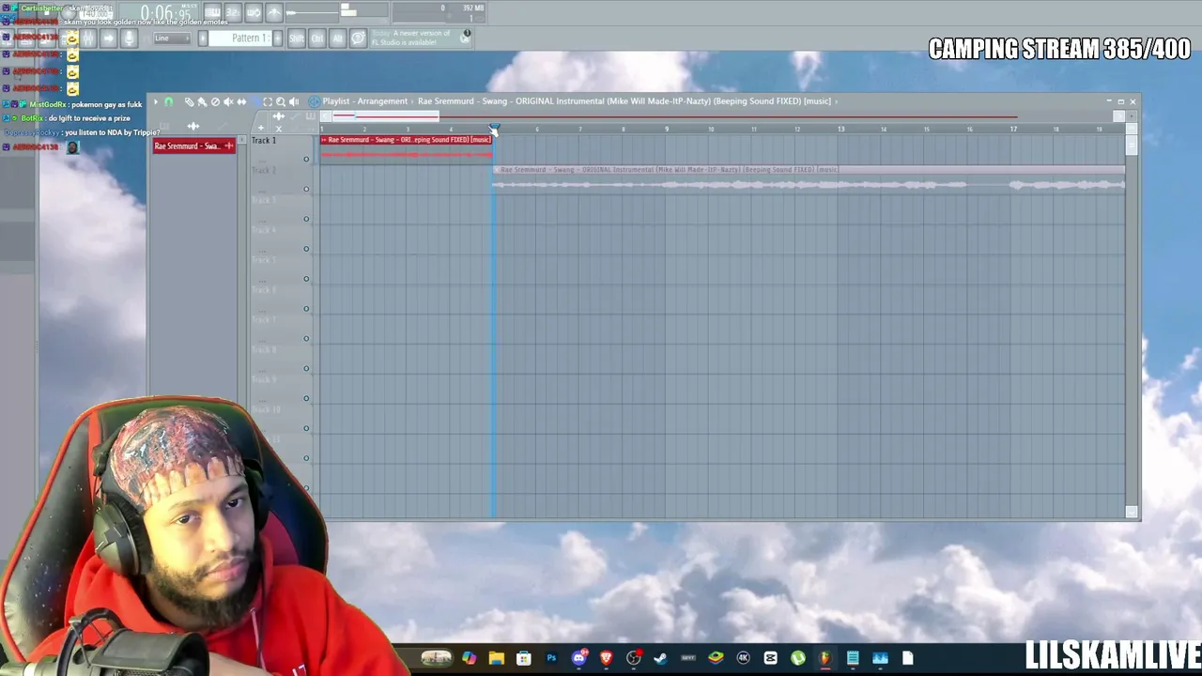Open Brave browser from the taskbar
This screenshot has width=1202, height=676.
[x=606, y=658]
